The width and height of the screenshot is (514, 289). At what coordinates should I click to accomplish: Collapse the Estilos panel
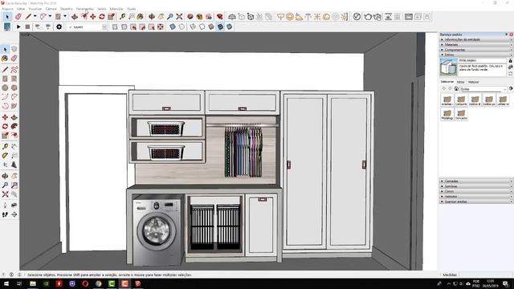(476, 55)
